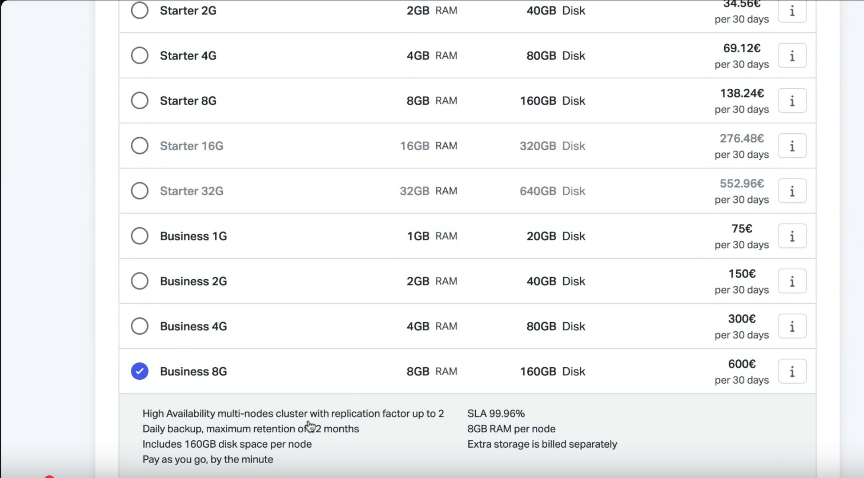This screenshot has height=478, width=864.
Task: Select the Business 2G plan
Action: coord(140,281)
